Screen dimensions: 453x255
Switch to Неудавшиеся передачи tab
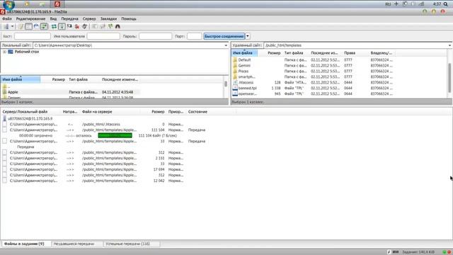click(74, 244)
